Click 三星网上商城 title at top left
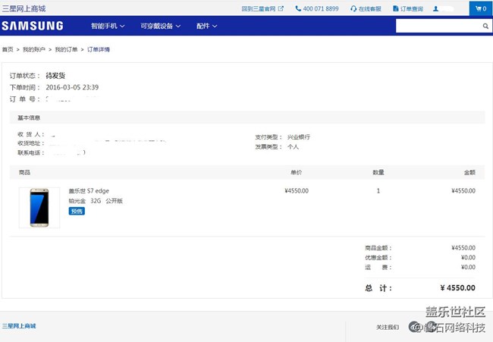 24,8
